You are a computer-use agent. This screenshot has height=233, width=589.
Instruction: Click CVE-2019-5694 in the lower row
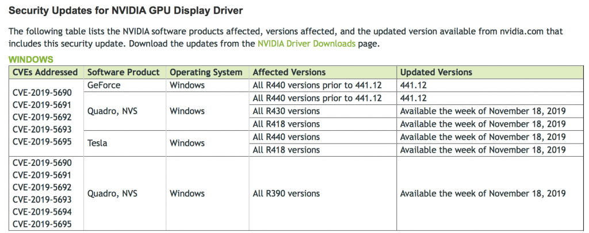(42, 212)
